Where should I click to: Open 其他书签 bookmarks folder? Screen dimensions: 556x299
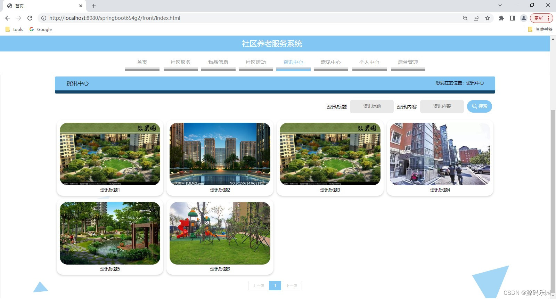pos(540,30)
